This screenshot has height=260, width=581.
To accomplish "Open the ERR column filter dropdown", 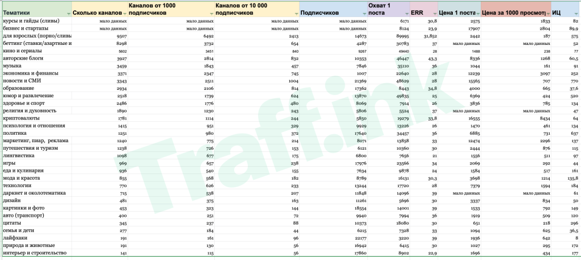I will (x=434, y=13).
